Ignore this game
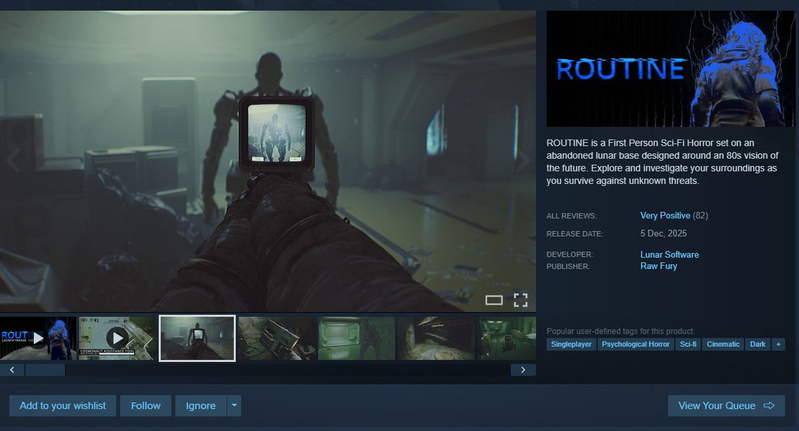 click(x=201, y=406)
